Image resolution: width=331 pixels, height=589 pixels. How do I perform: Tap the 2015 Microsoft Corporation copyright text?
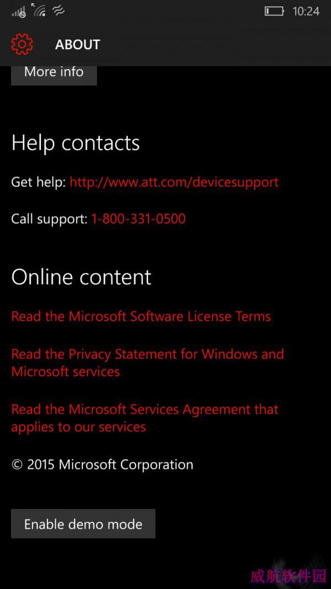point(103,465)
